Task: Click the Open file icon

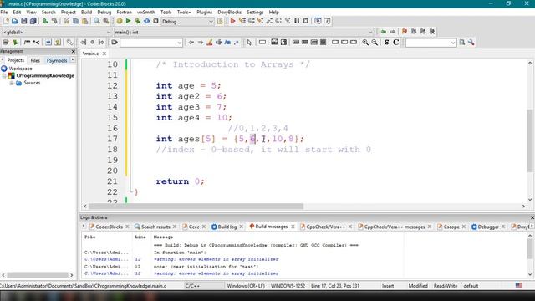Action: coord(15,21)
